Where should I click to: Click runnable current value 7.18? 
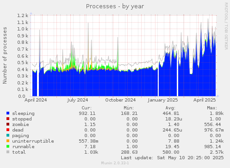90,147
